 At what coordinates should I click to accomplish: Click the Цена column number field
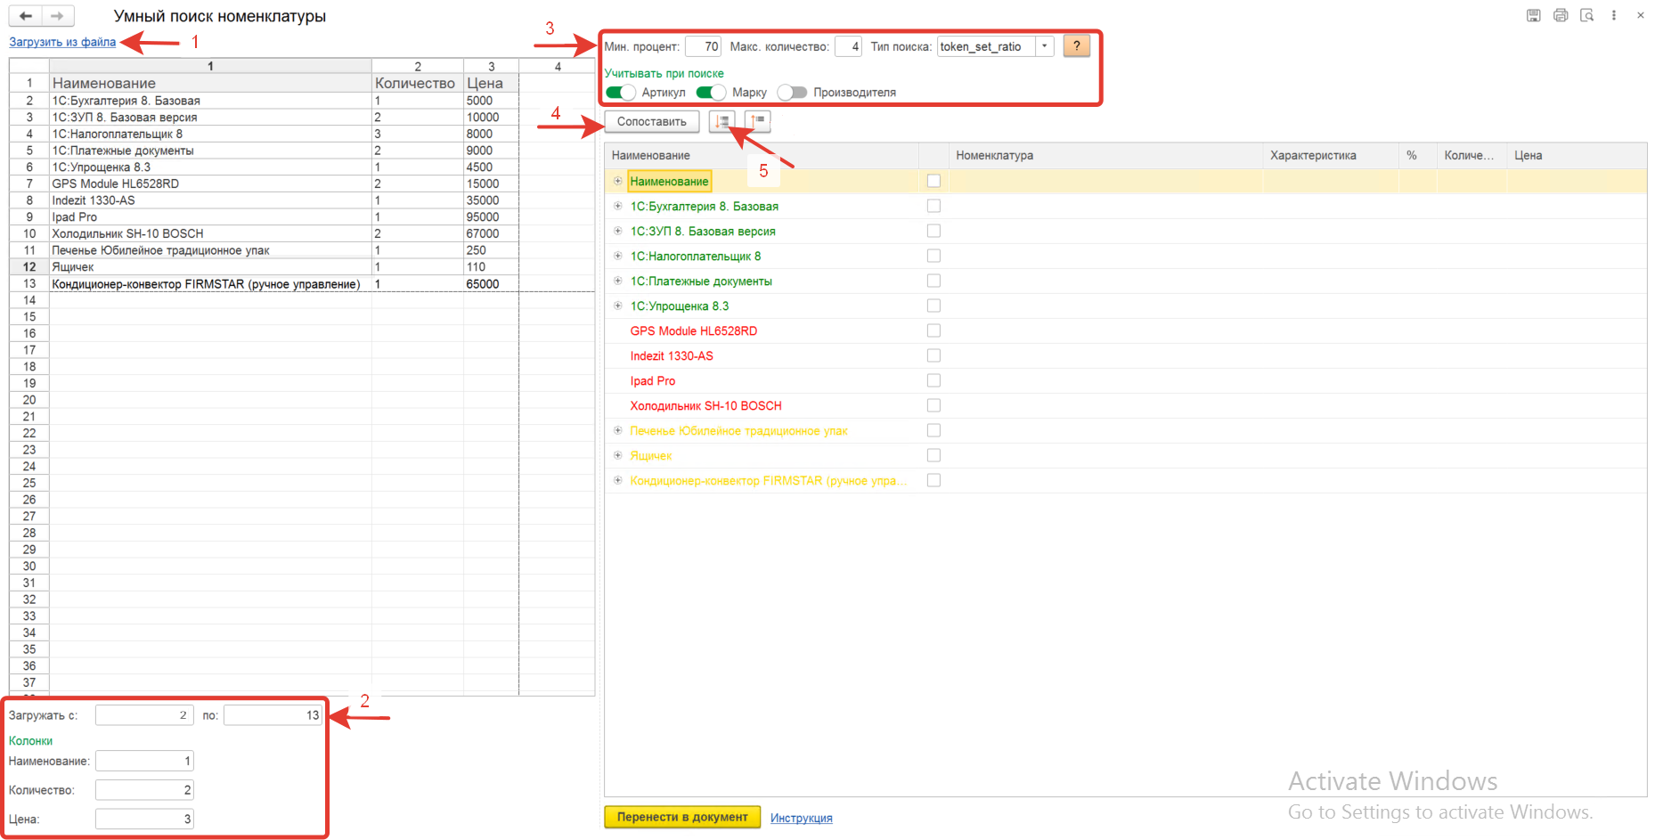pos(144,819)
